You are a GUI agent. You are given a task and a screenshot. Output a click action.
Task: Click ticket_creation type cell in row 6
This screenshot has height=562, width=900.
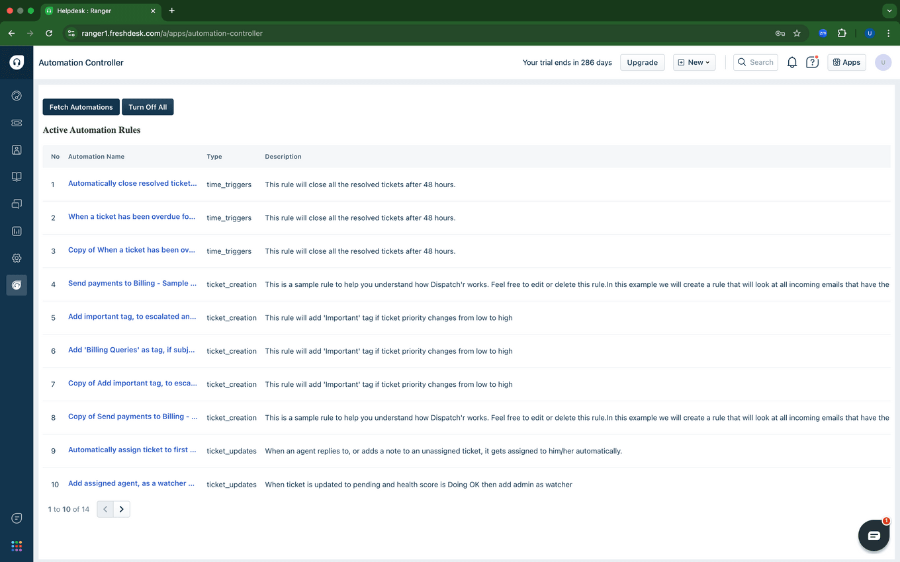pos(232,351)
